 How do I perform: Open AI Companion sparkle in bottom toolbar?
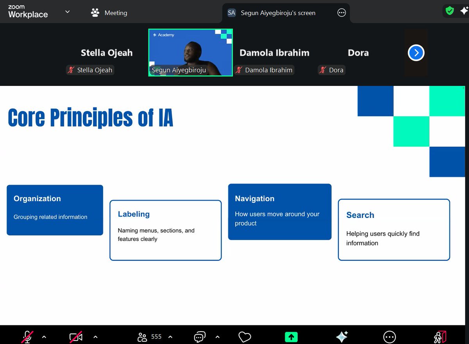[342, 337]
